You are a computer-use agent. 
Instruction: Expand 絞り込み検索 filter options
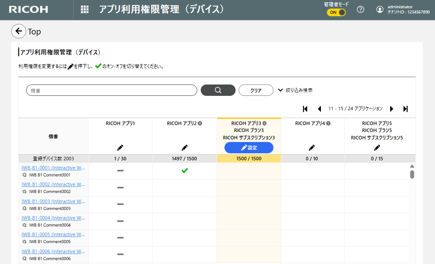coord(295,90)
